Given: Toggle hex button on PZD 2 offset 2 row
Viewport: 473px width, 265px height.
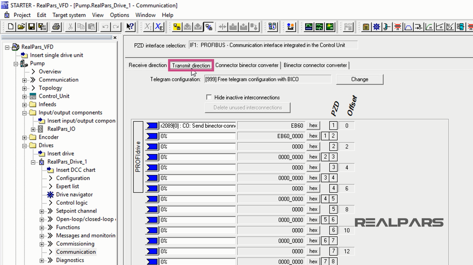Looking at the screenshot, I should [x=313, y=146].
